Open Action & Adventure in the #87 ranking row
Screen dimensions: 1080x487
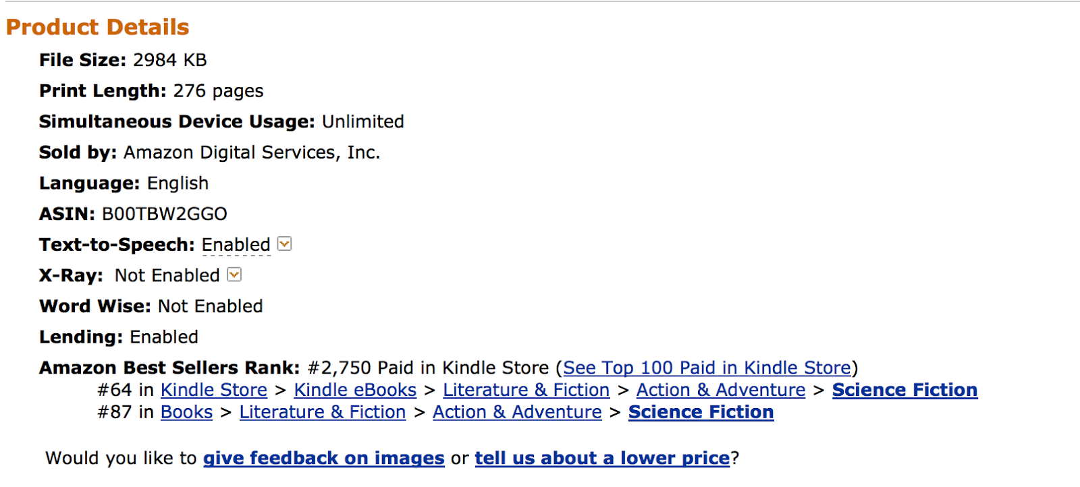(517, 412)
